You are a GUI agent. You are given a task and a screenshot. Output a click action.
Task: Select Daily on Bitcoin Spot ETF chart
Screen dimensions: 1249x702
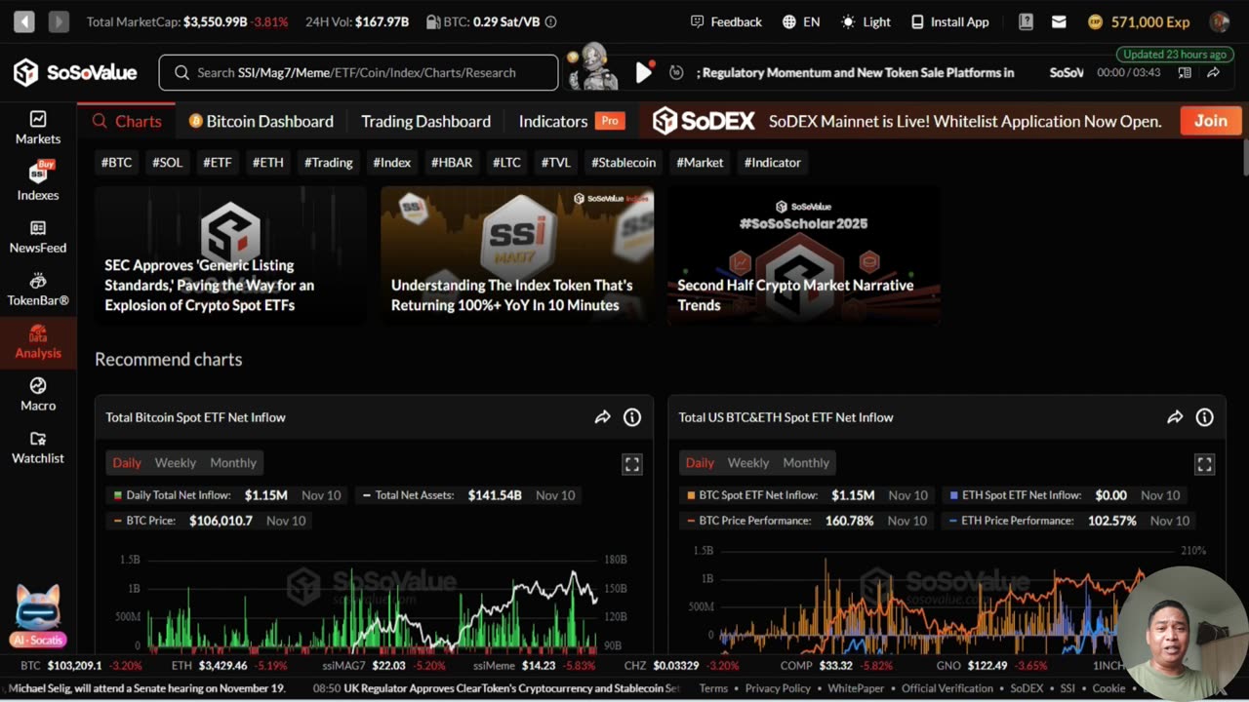point(127,463)
